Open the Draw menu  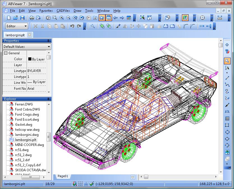[x=78, y=11]
